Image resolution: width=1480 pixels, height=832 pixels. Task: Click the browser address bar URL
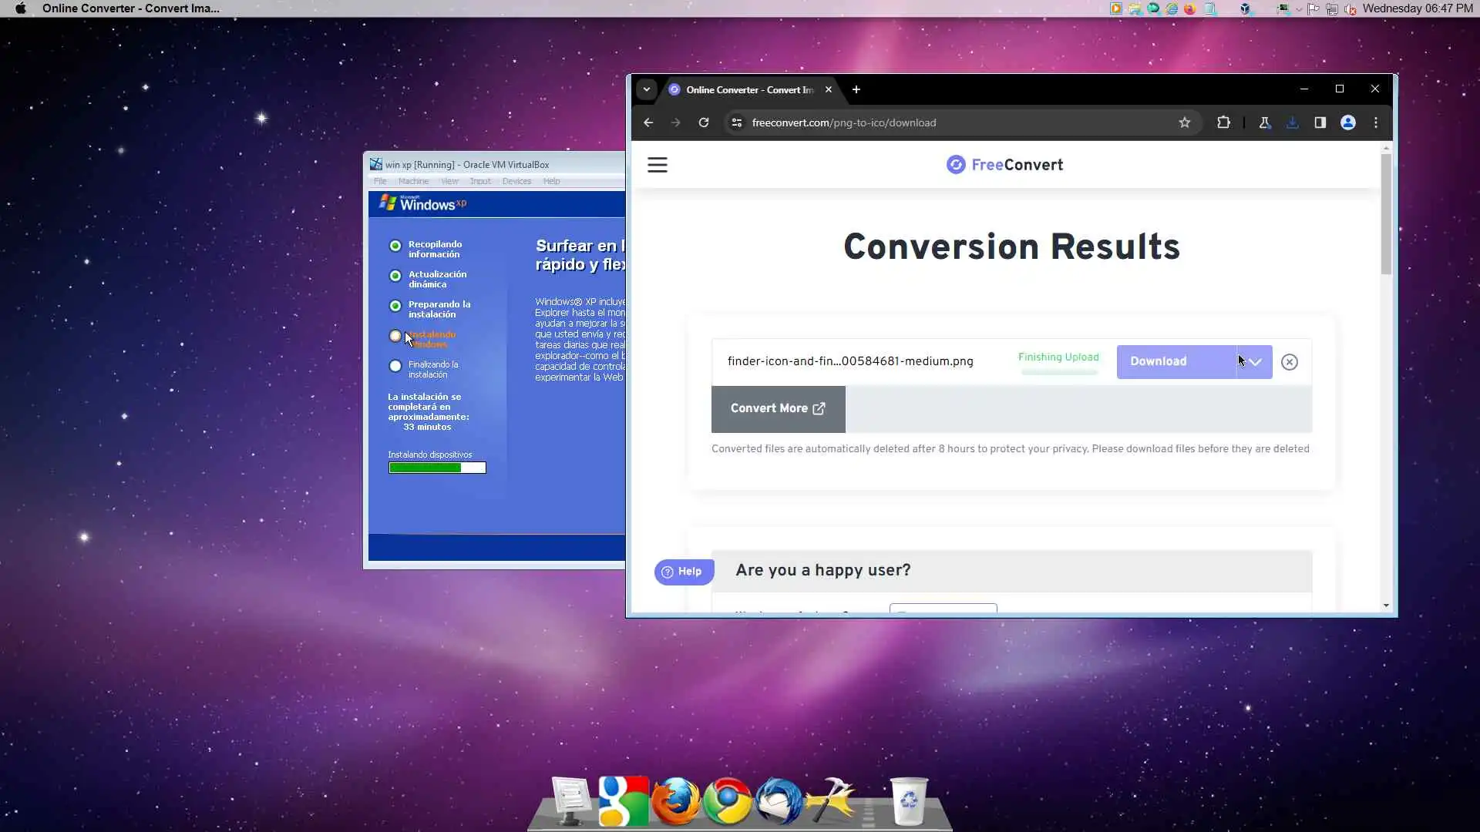pyautogui.click(x=844, y=122)
